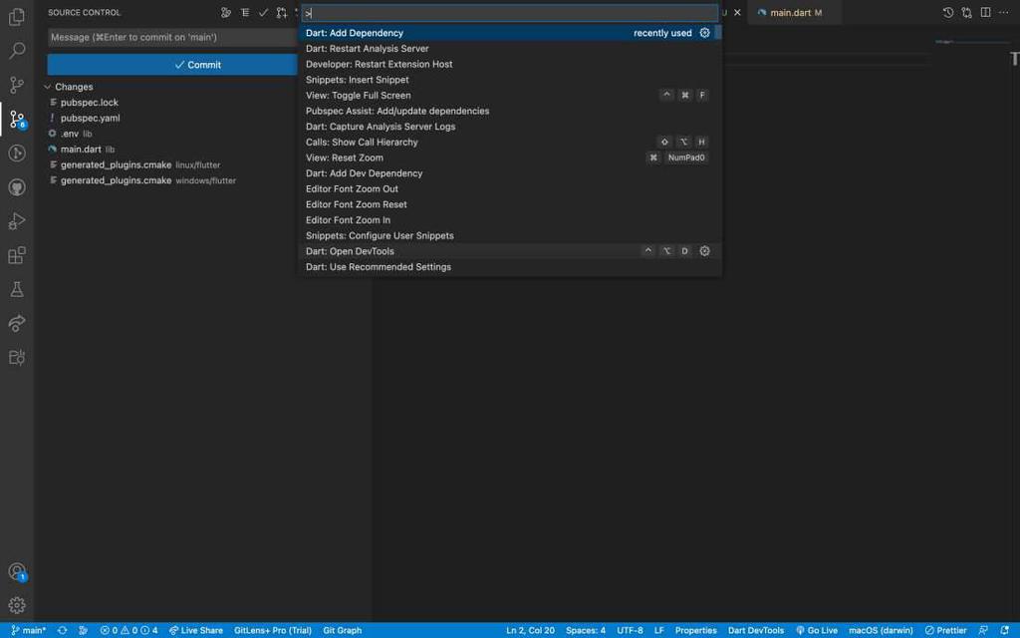Click the gear icon beside Dart: Open DevTools
This screenshot has height=638, width=1020.
coord(704,250)
